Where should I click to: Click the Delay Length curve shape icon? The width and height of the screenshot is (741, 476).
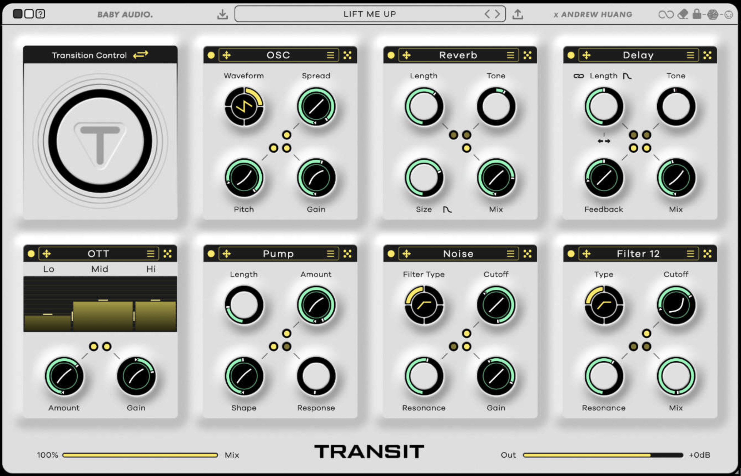tap(627, 76)
